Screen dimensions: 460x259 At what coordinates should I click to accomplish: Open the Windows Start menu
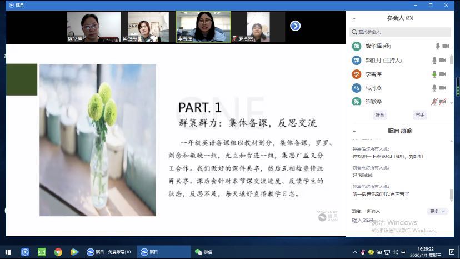9,252
